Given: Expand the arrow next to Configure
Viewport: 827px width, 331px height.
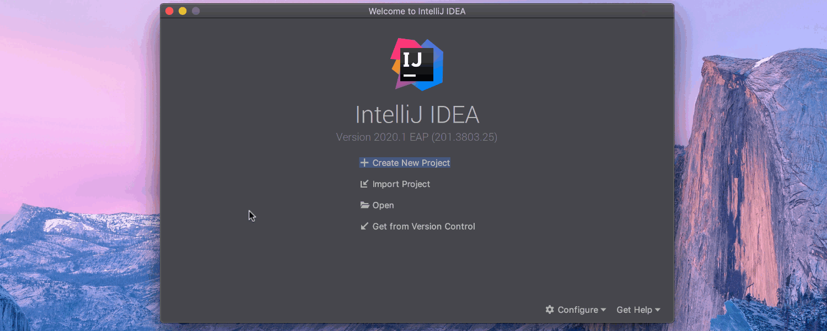Looking at the screenshot, I should (603, 310).
